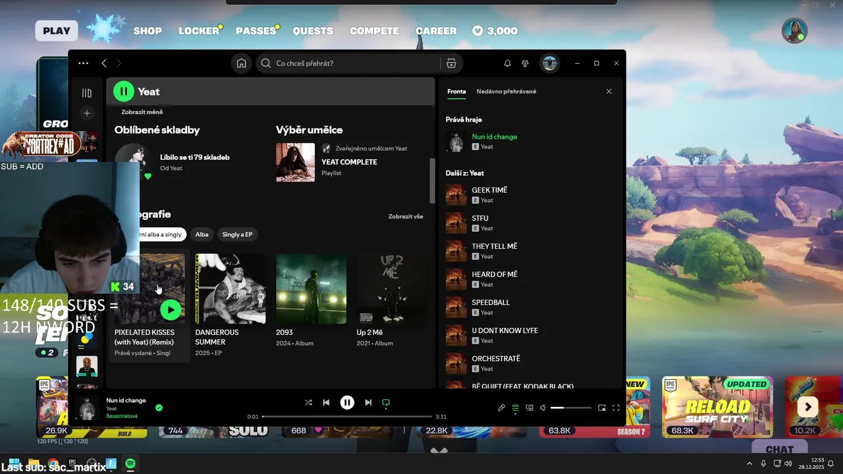Open LOCKER tab in Fortnite
Screen dimensions: 843x474
(x=199, y=31)
